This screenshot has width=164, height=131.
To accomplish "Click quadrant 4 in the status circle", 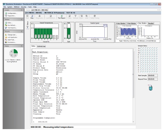I will tap(12, 51).
